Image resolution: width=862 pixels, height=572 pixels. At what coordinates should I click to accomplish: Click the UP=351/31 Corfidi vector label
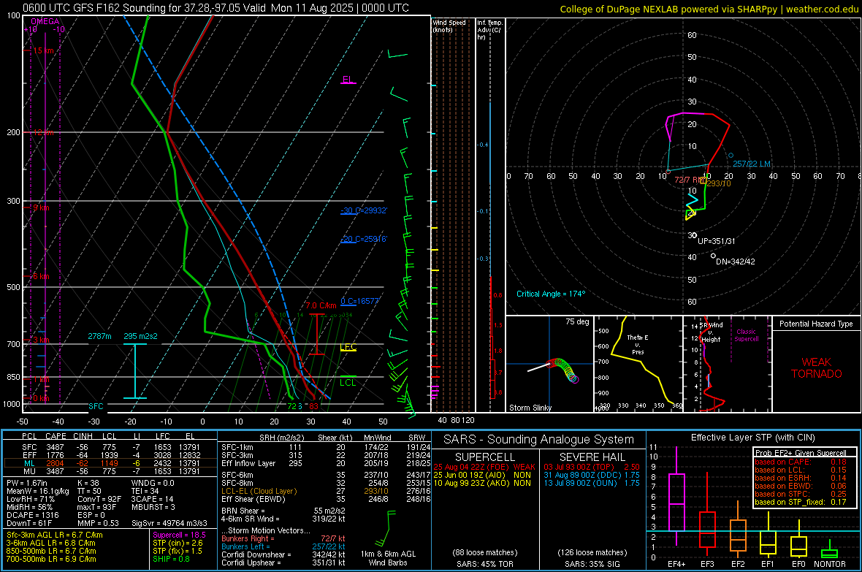pyautogui.click(x=717, y=241)
